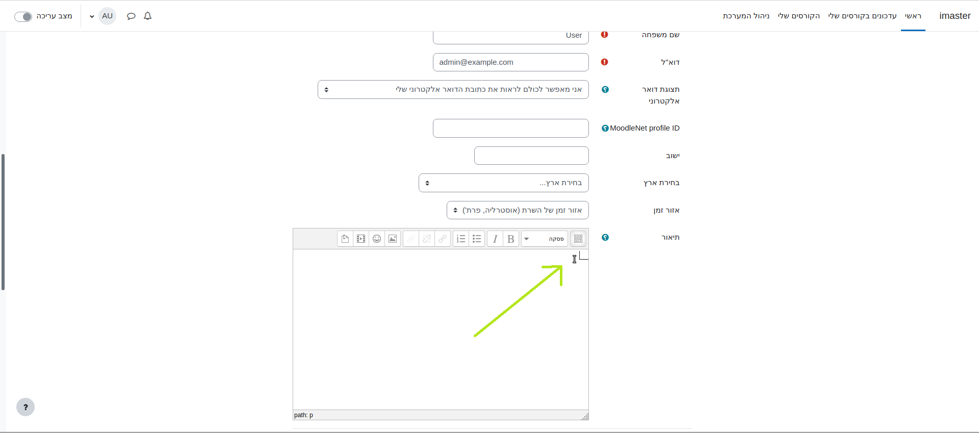Click inside the description text area
Viewport: 979px width, 433px height.
(441, 329)
